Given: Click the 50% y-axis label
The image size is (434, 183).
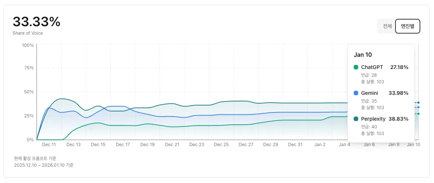Looking at the screenshot, I should 29,92.
